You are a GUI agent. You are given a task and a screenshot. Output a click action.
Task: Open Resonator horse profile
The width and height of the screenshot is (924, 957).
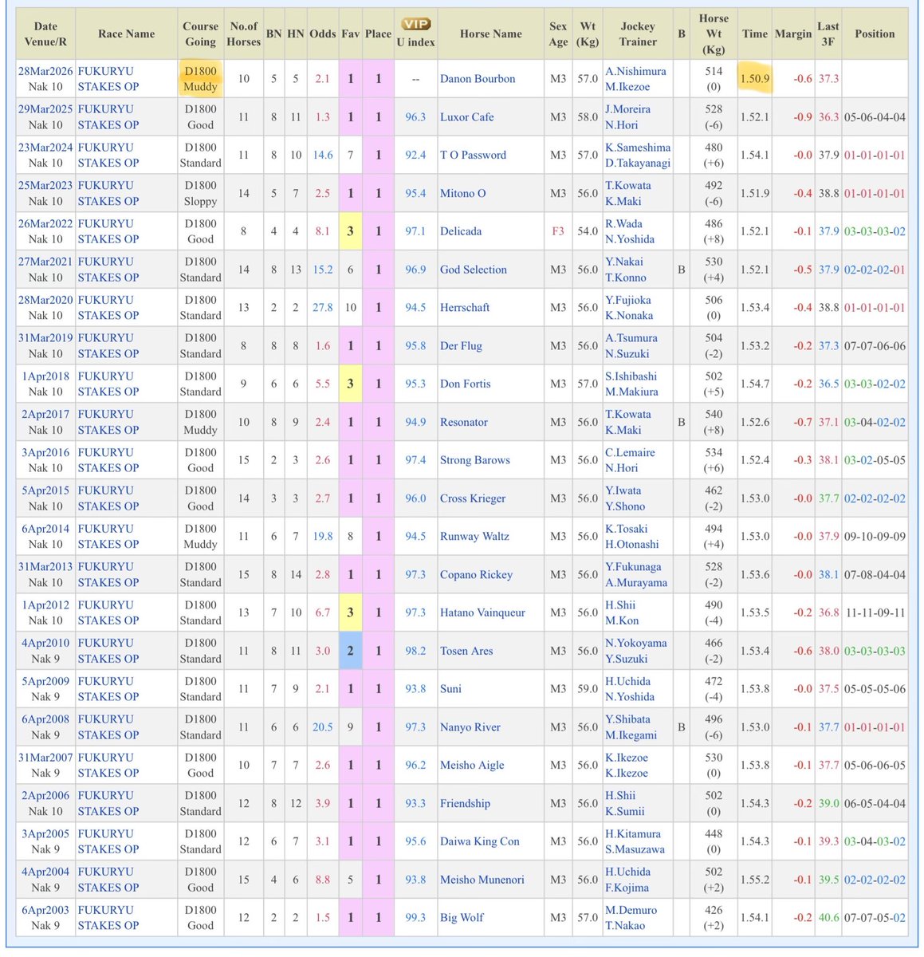point(464,423)
